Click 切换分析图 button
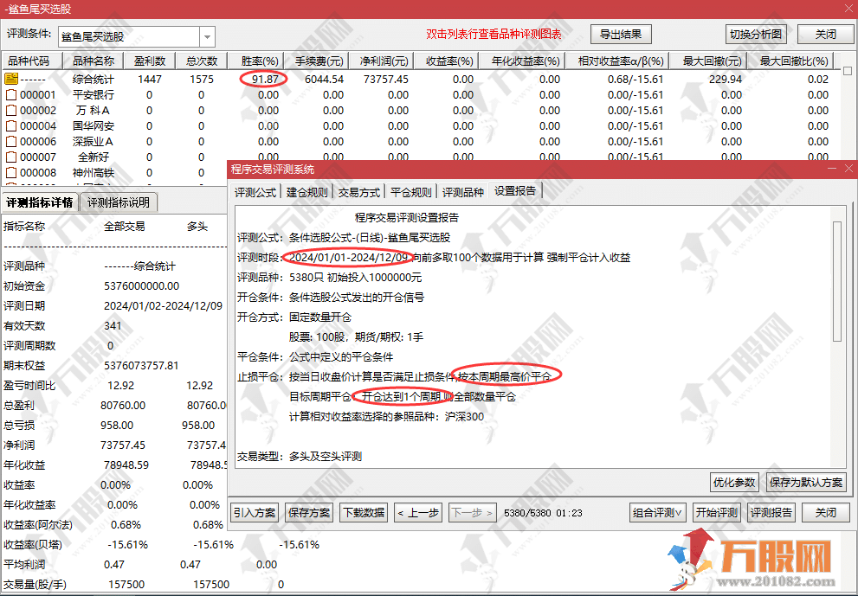Image resolution: width=858 pixels, height=596 pixels. (x=756, y=35)
